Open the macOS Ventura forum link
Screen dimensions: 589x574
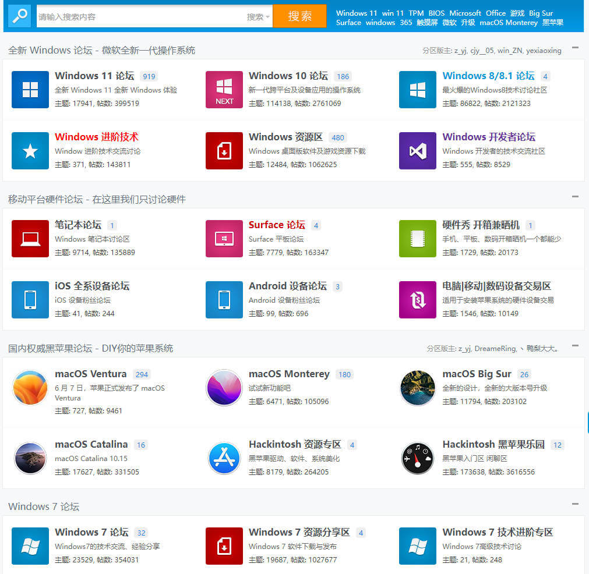tap(90, 374)
